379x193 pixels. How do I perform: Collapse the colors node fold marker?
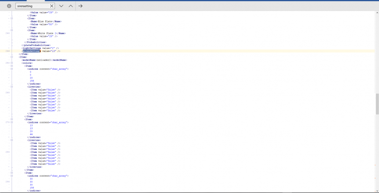[12, 63]
